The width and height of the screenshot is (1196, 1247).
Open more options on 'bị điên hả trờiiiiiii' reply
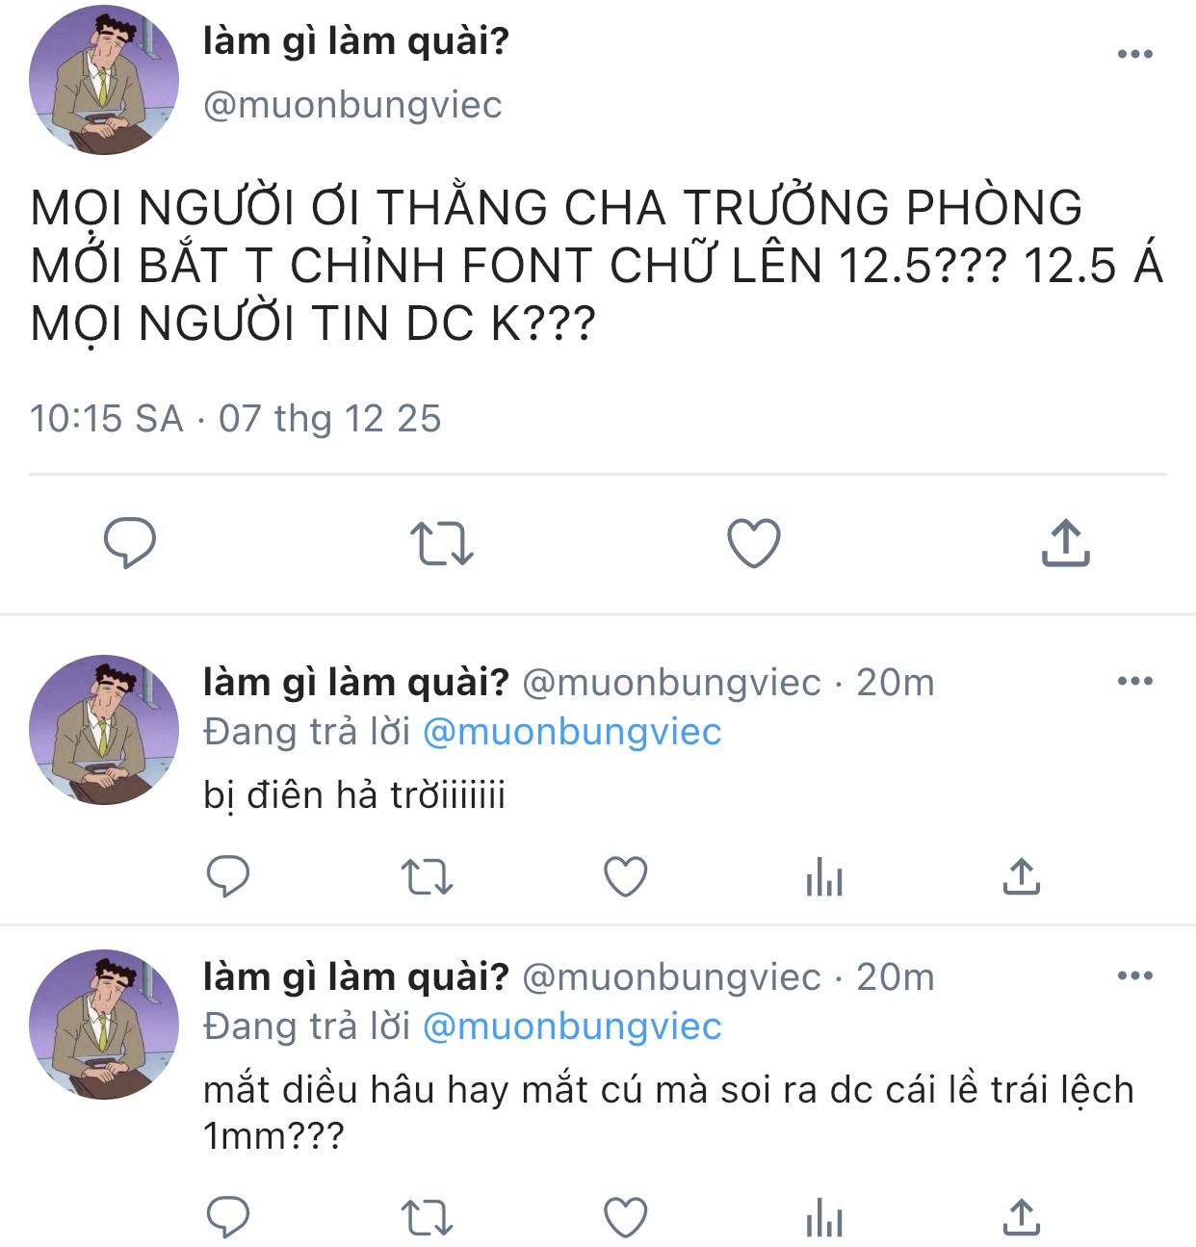1135,682
